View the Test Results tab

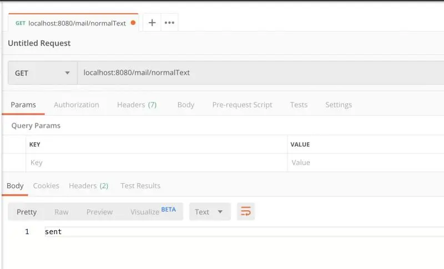coord(140,186)
